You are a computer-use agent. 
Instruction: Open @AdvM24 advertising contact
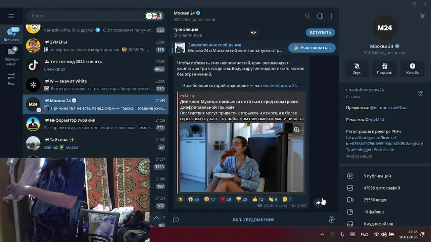click(374, 119)
